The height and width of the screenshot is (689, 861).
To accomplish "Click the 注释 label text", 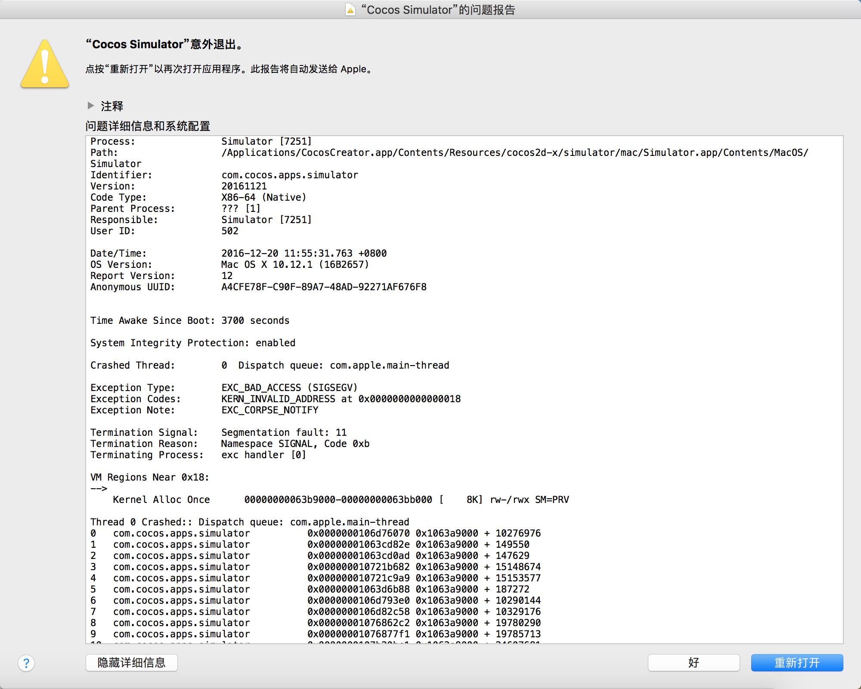I will click(112, 106).
